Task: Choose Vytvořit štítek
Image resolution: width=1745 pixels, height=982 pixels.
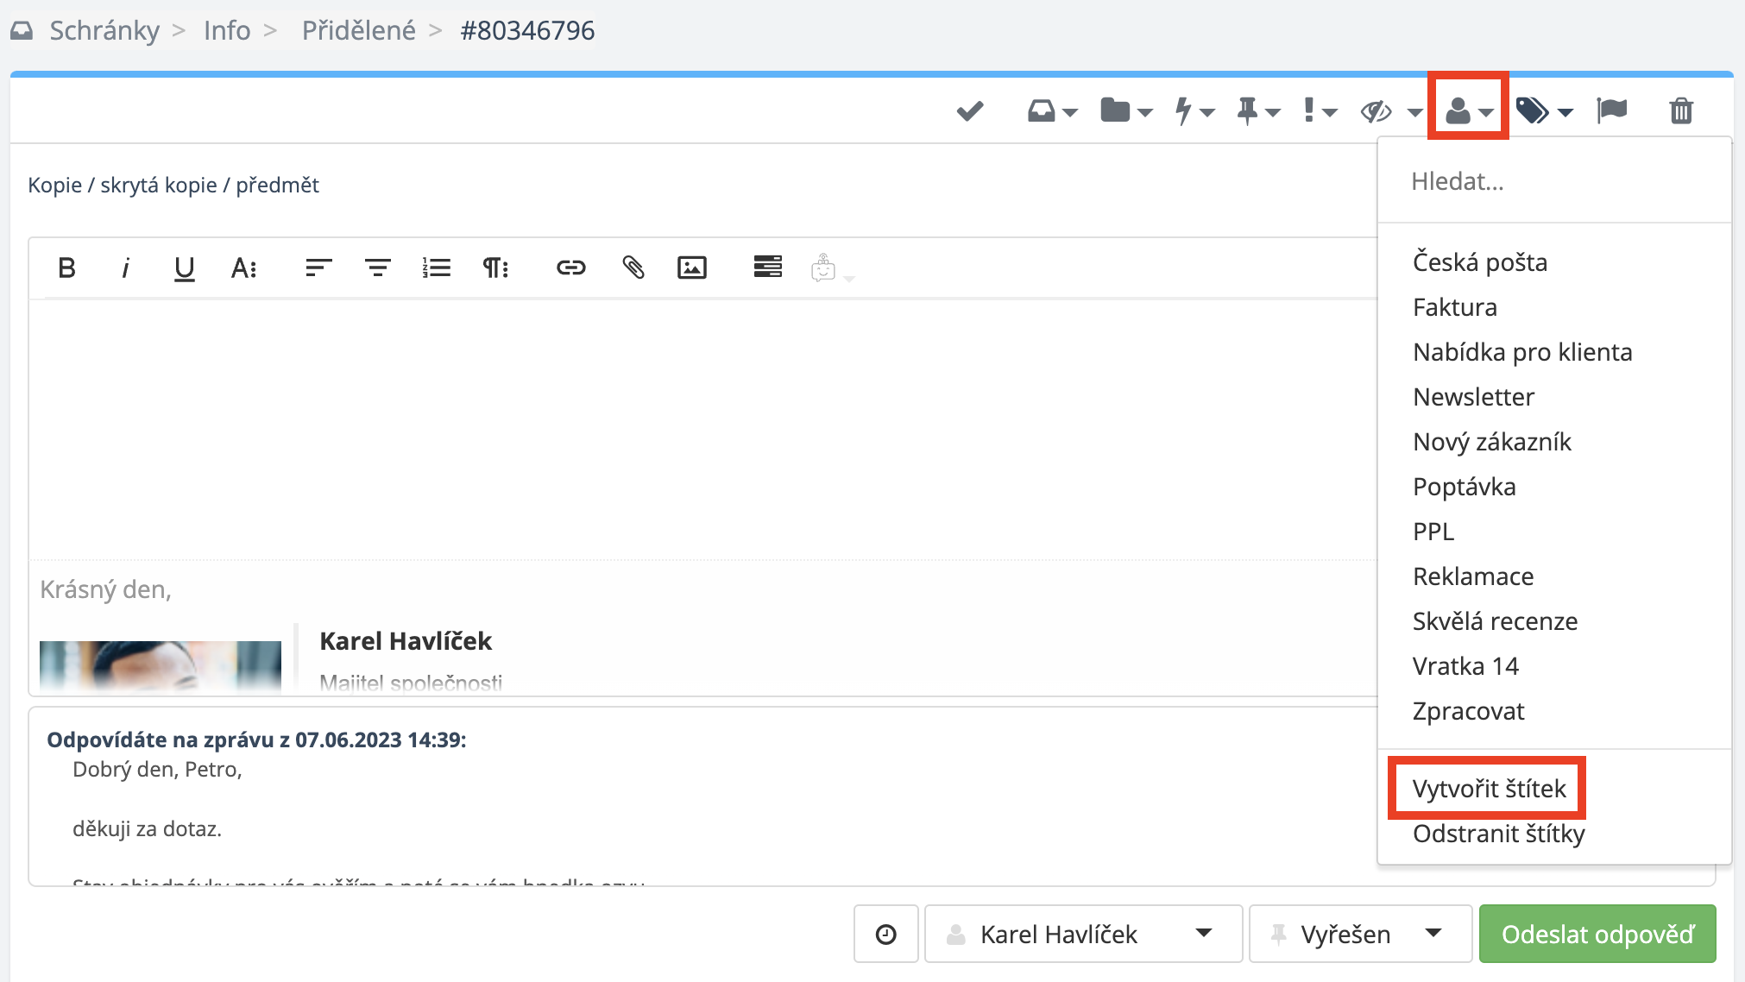Action: click(1489, 789)
